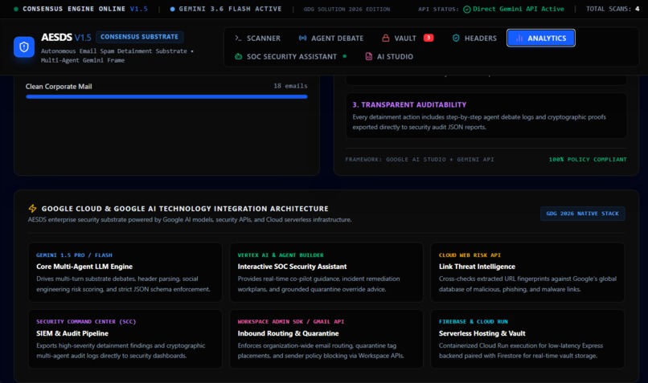This screenshot has width=648, height=383.
Task: Open the SIEM & Audit Pipeline card
Action: coord(125,339)
